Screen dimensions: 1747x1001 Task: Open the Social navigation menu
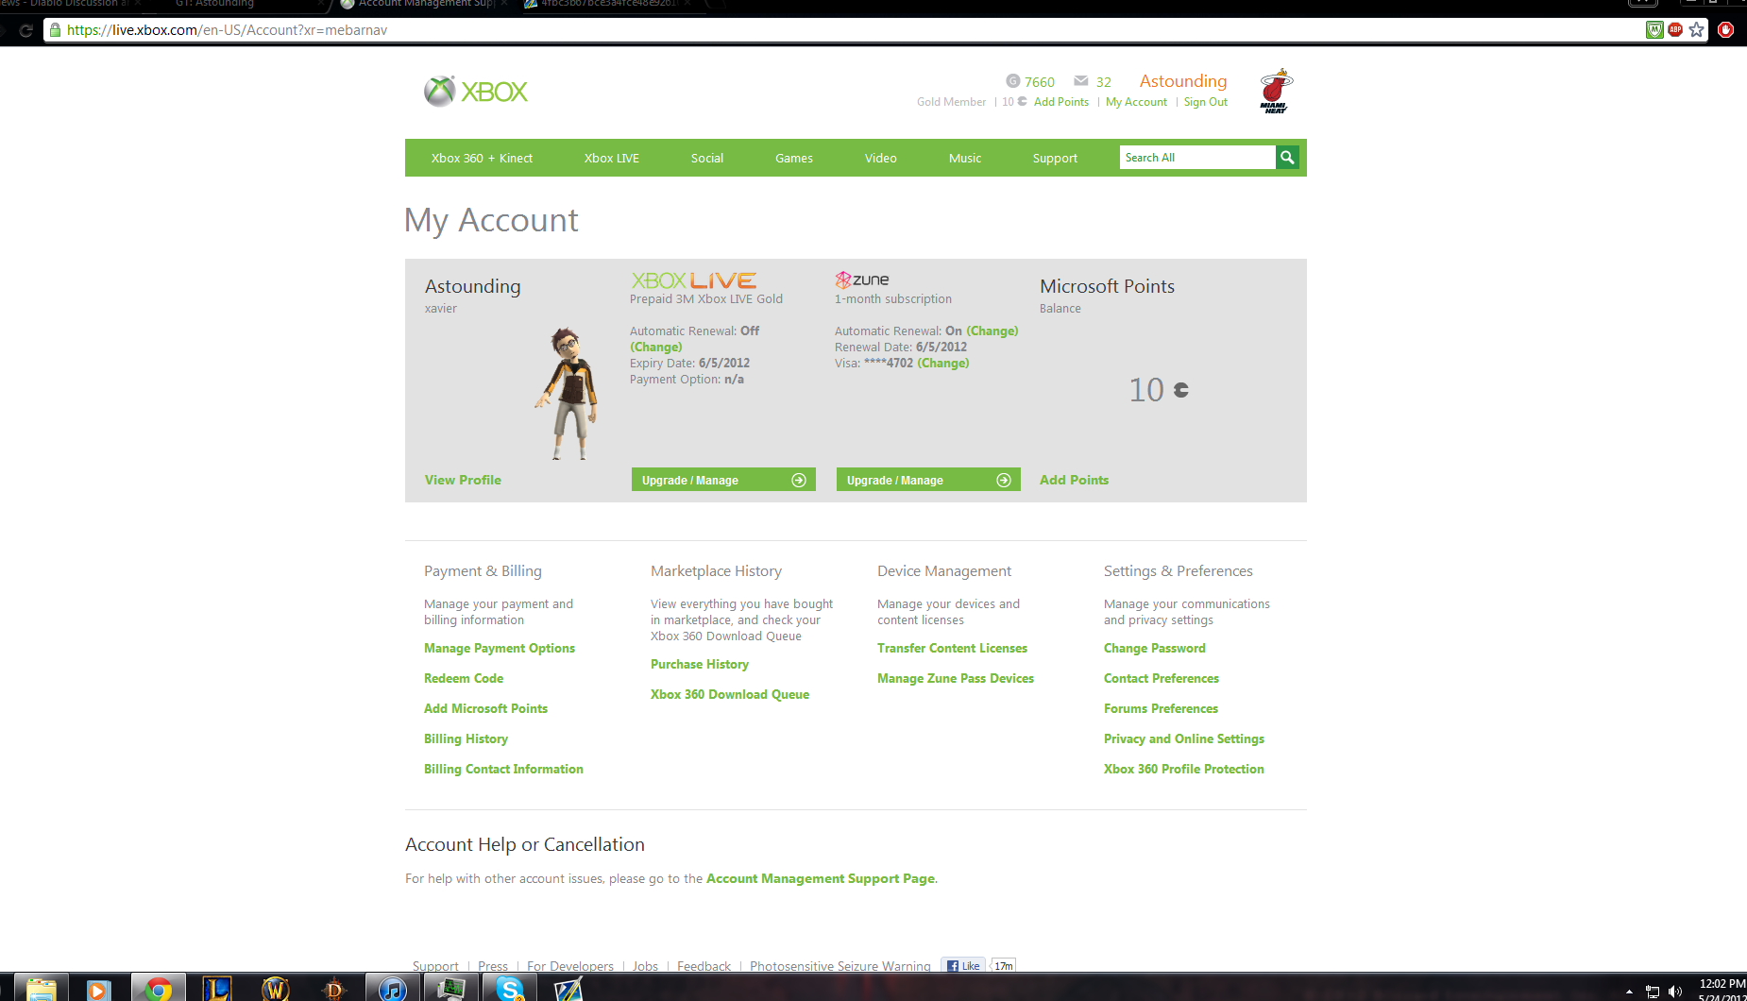tap(707, 158)
